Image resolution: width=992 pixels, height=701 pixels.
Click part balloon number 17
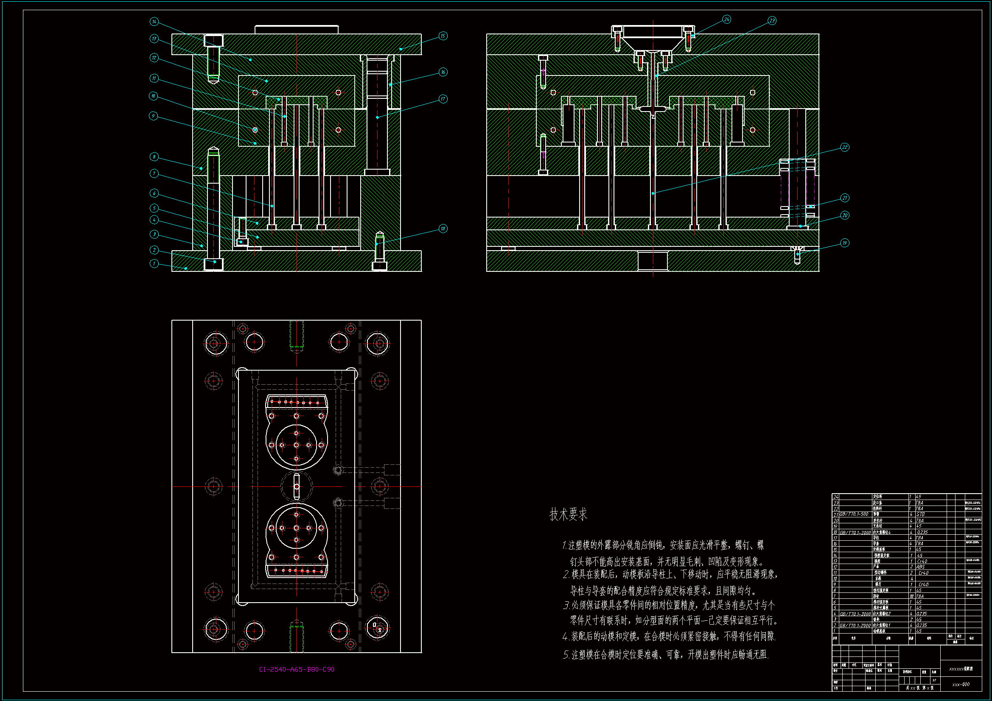click(443, 99)
